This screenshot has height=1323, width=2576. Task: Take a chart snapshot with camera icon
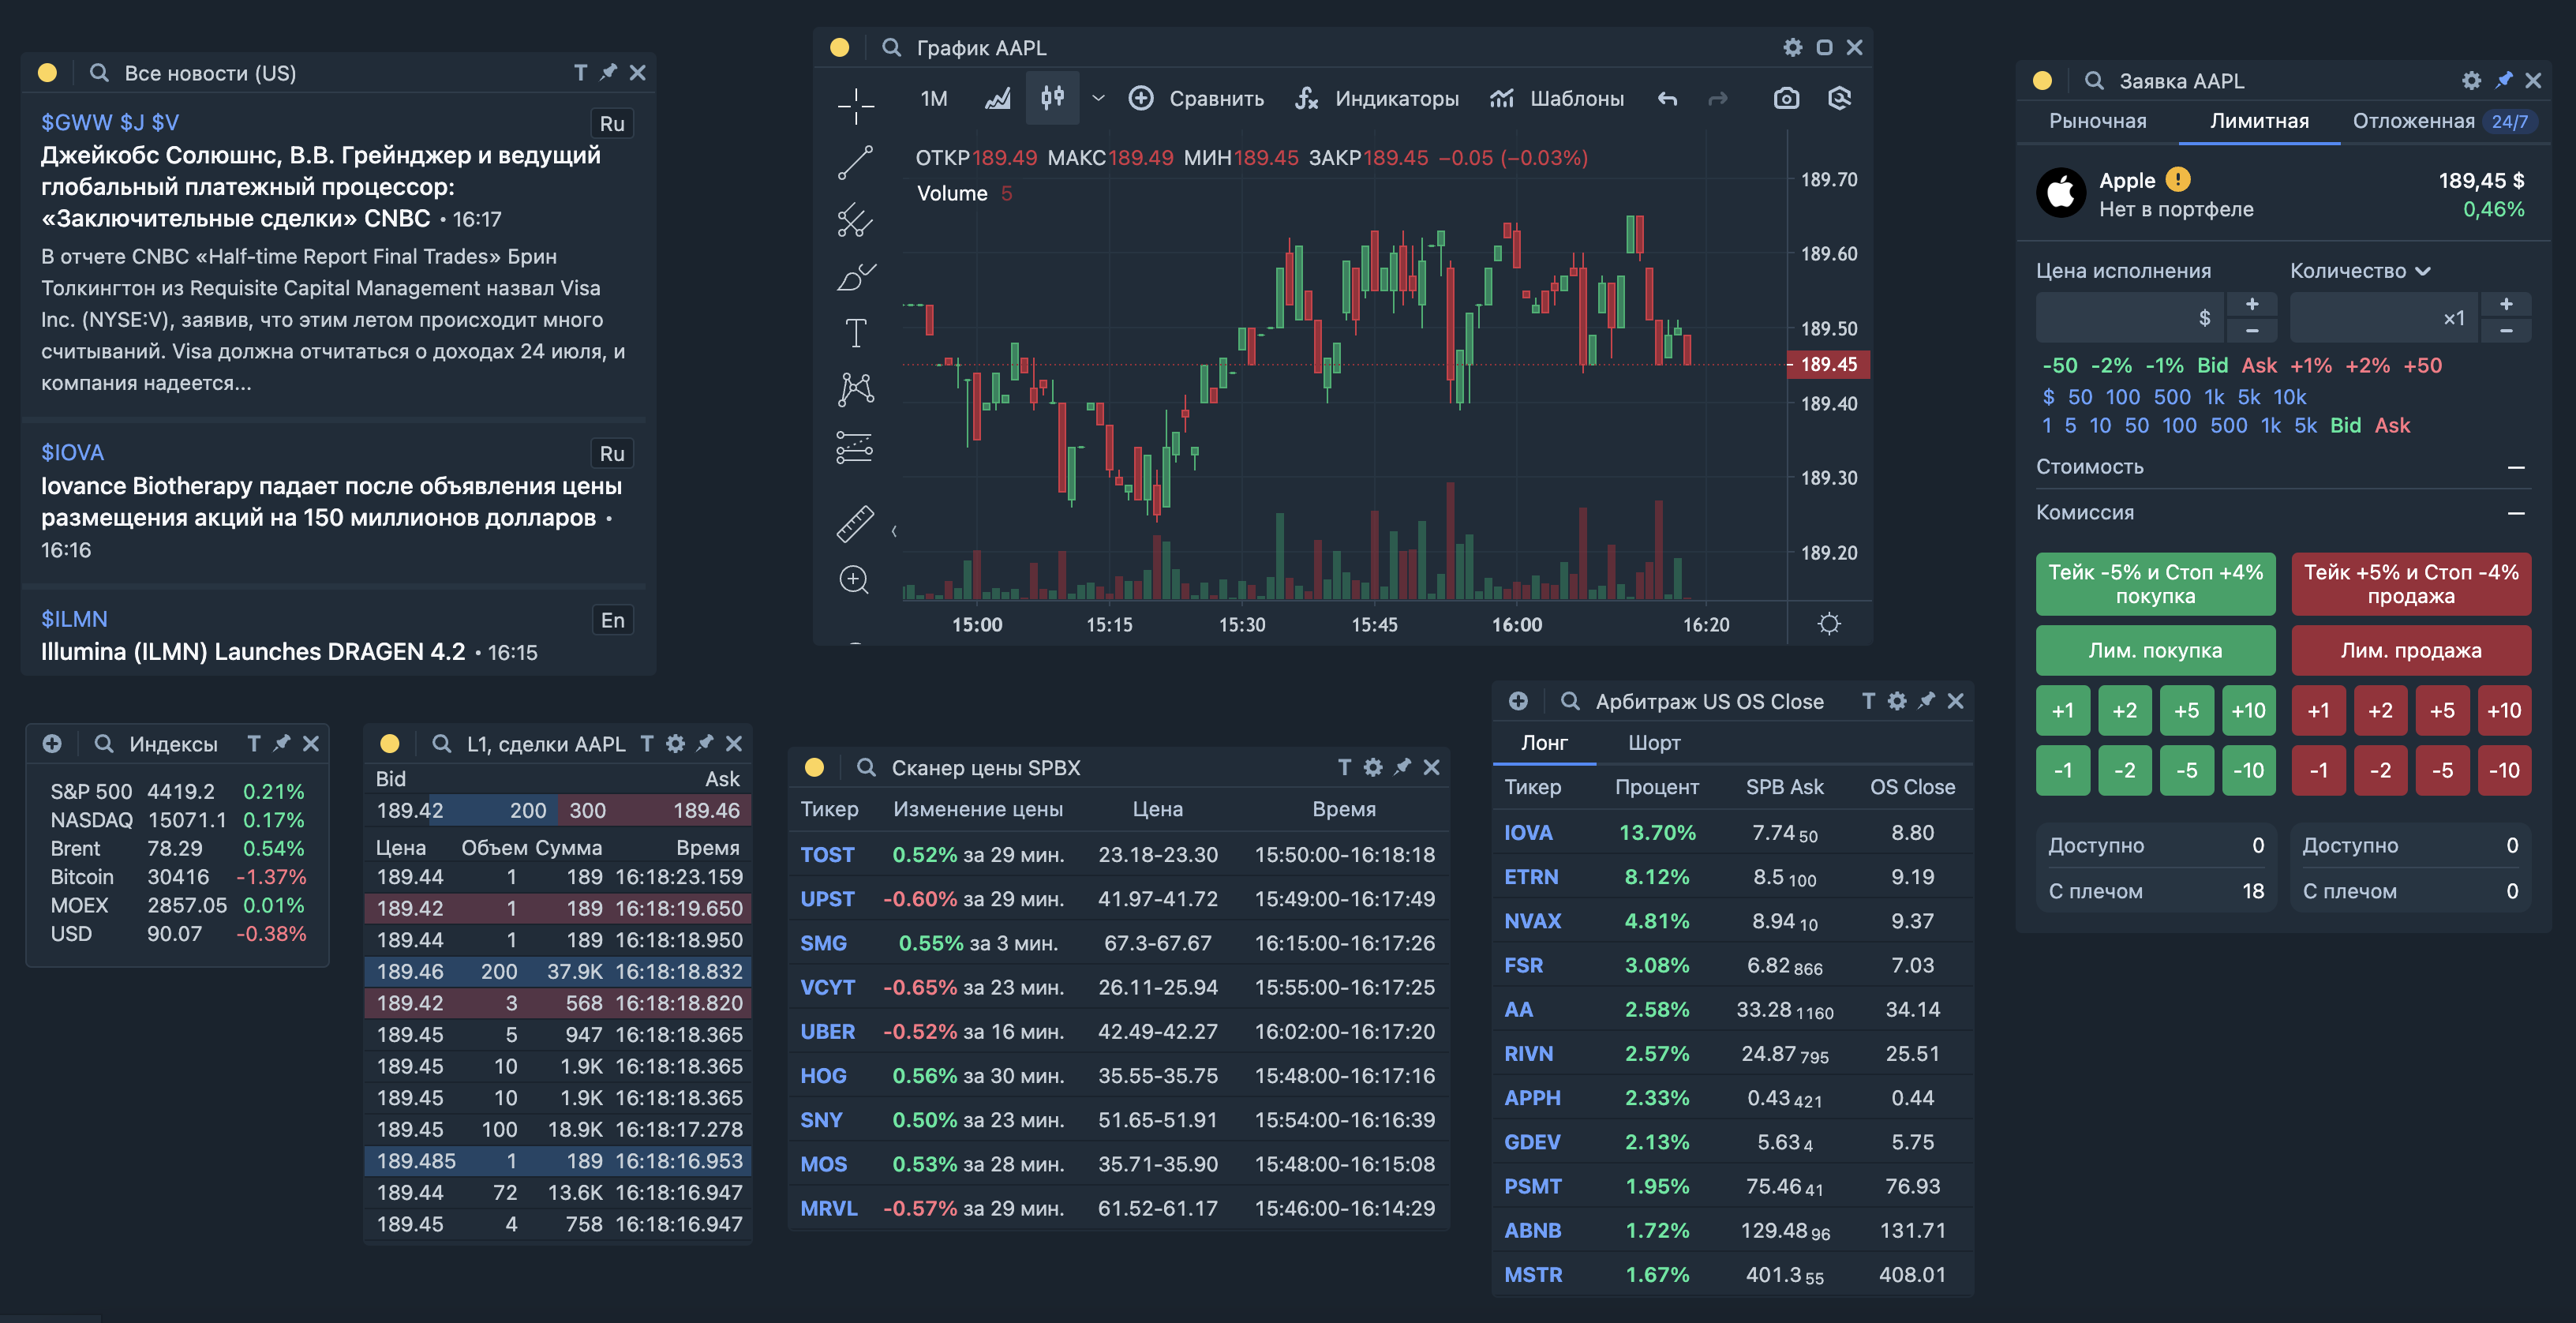point(1786,98)
